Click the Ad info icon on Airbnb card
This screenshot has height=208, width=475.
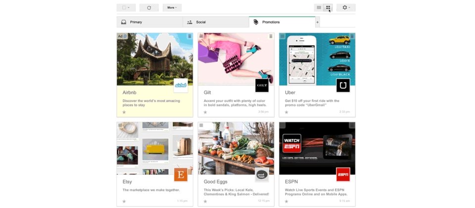point(125,36)
